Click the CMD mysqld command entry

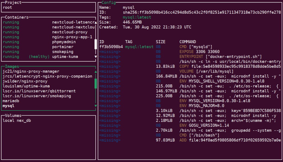click(x=196, y=47)
